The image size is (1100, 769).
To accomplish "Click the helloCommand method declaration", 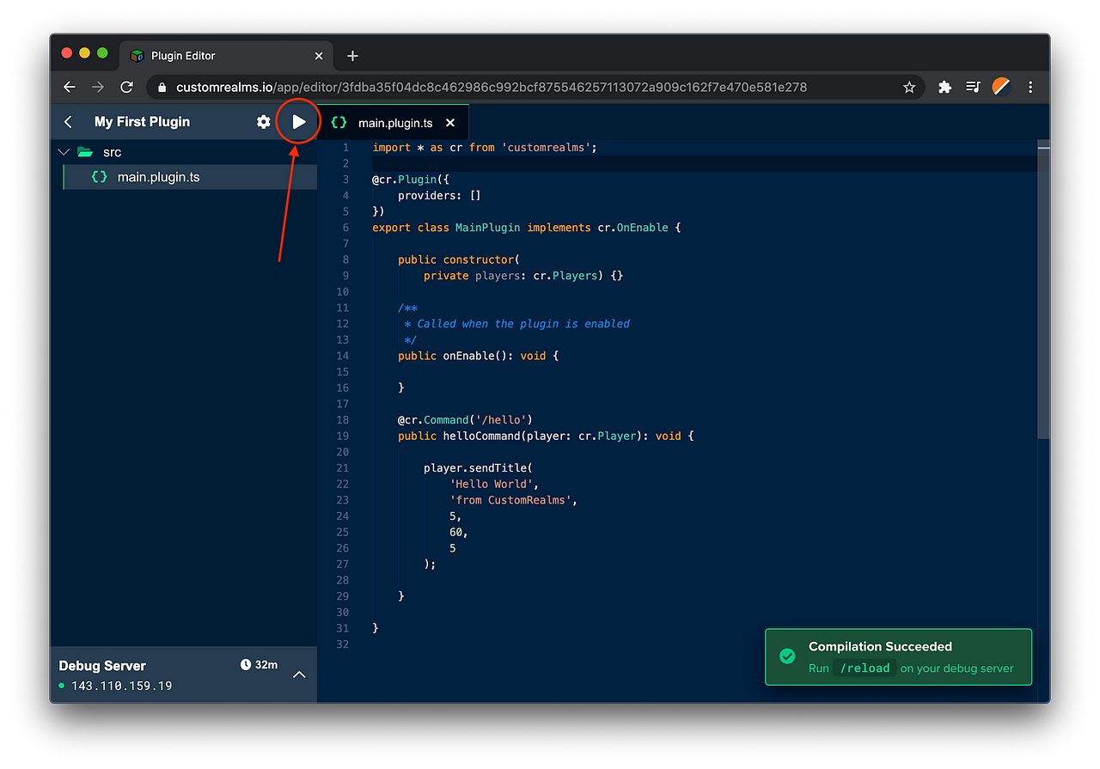I will point(546,436).
